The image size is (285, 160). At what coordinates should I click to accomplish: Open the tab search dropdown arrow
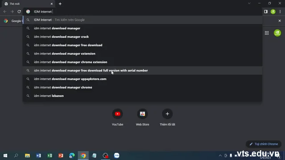tap(249, 3)
